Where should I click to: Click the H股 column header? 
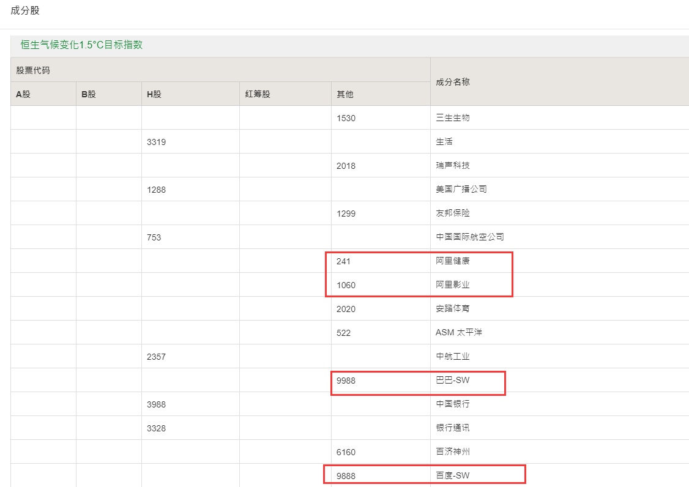(154, 94)
